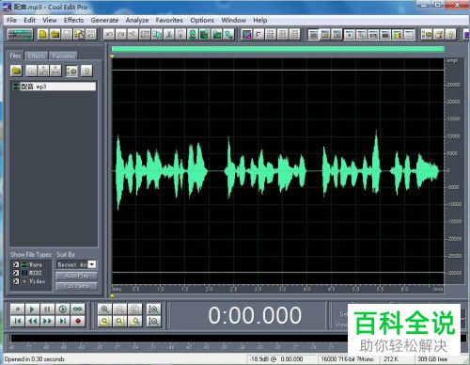Click the Rewind double-arrow button
The image size is (470, 365).
[x=32, y=321]
